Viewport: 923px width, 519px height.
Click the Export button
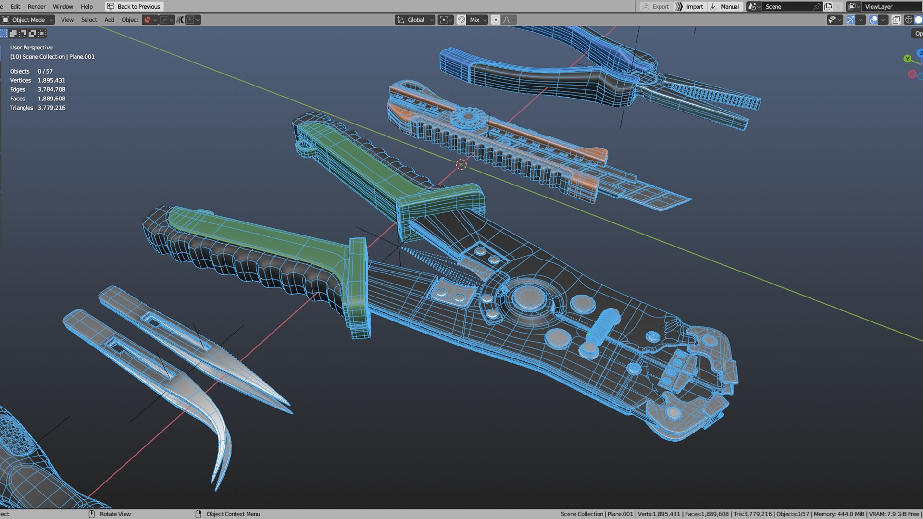[x=655, y=6]
